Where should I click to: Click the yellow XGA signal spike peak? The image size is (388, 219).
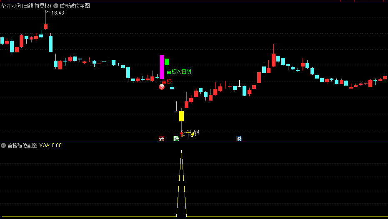(181, 151)
